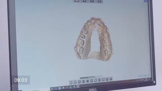
Task: Click the undo arrow icon in the bottom toolbar
Action: click(x=107, y=79)
